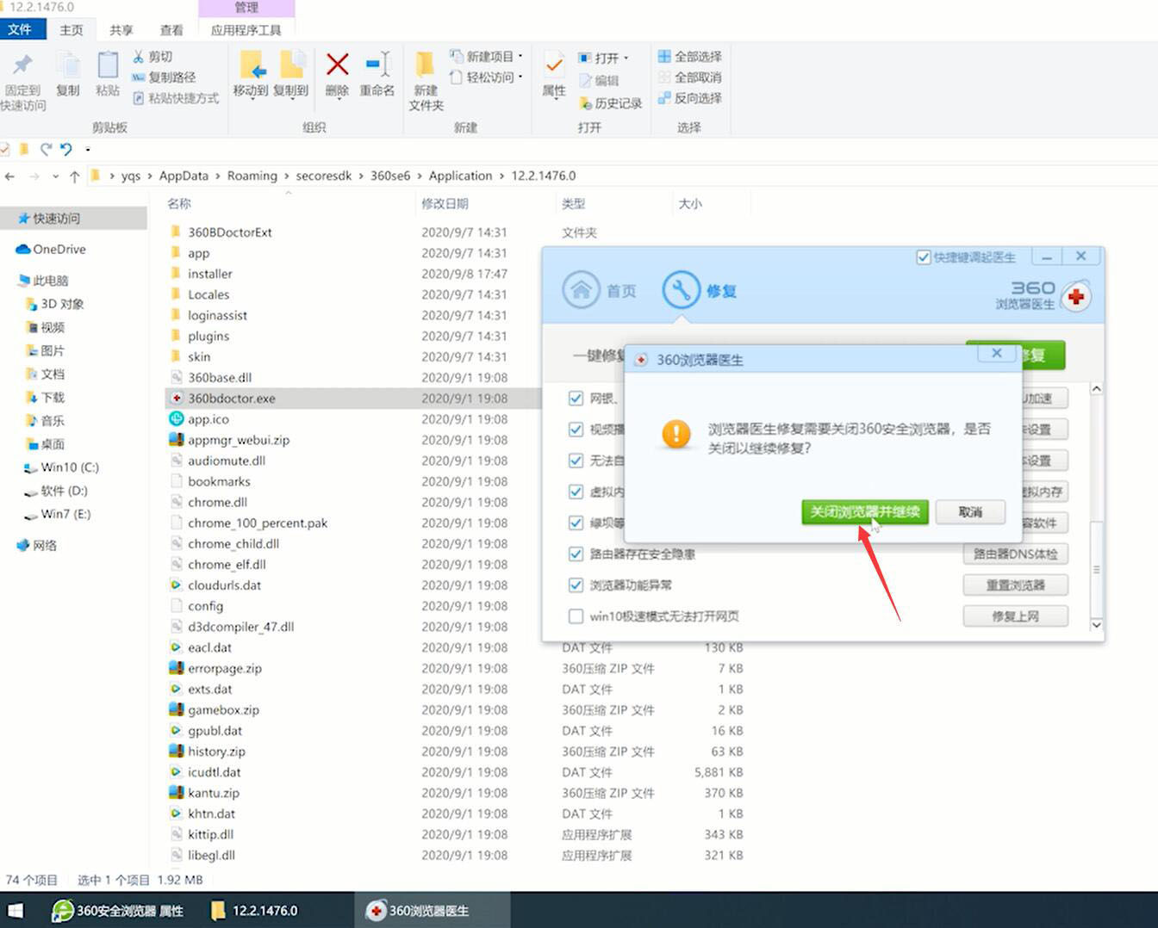Expand the 新建项目 dropdown
The height and width of the screenshot is (928, 1158).
pos(520,57)
